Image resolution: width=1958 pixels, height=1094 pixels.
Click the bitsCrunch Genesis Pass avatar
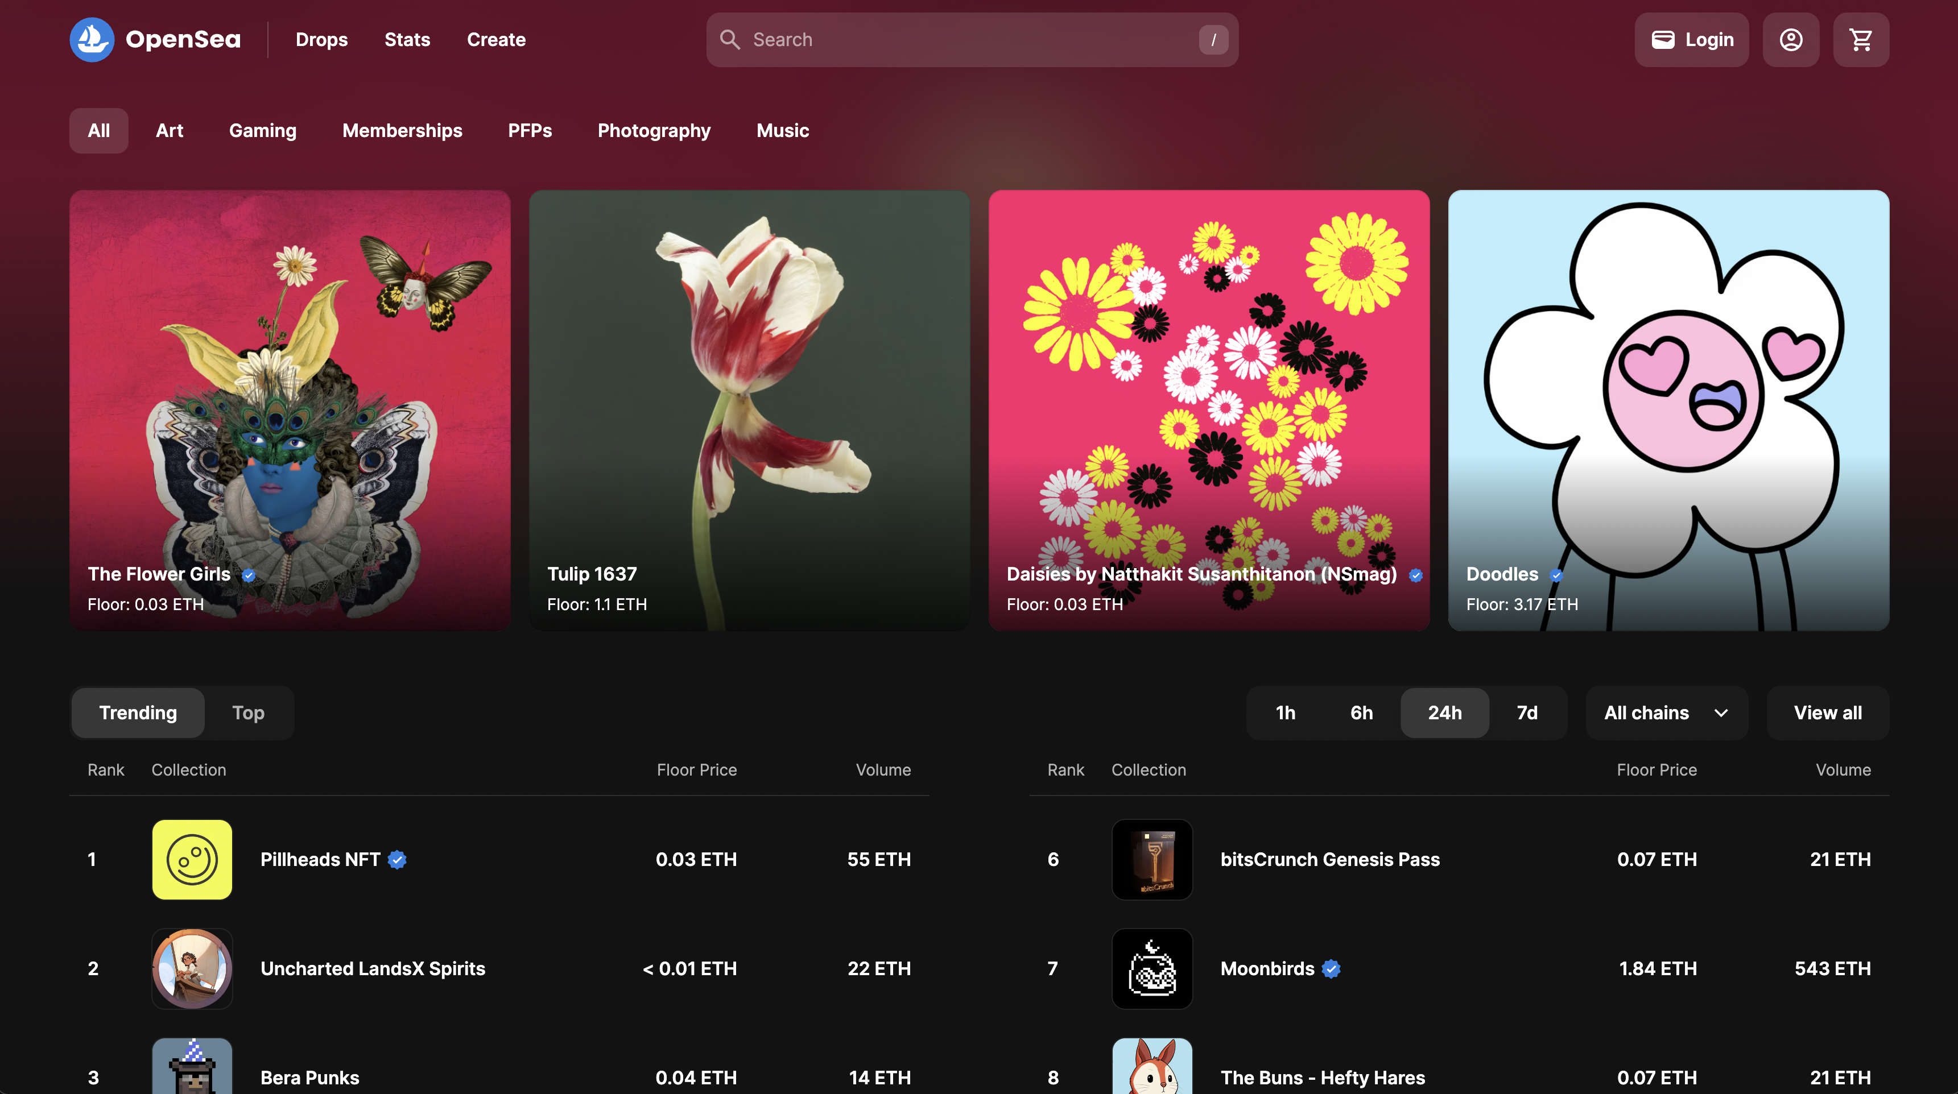[x=1151, y=859]
